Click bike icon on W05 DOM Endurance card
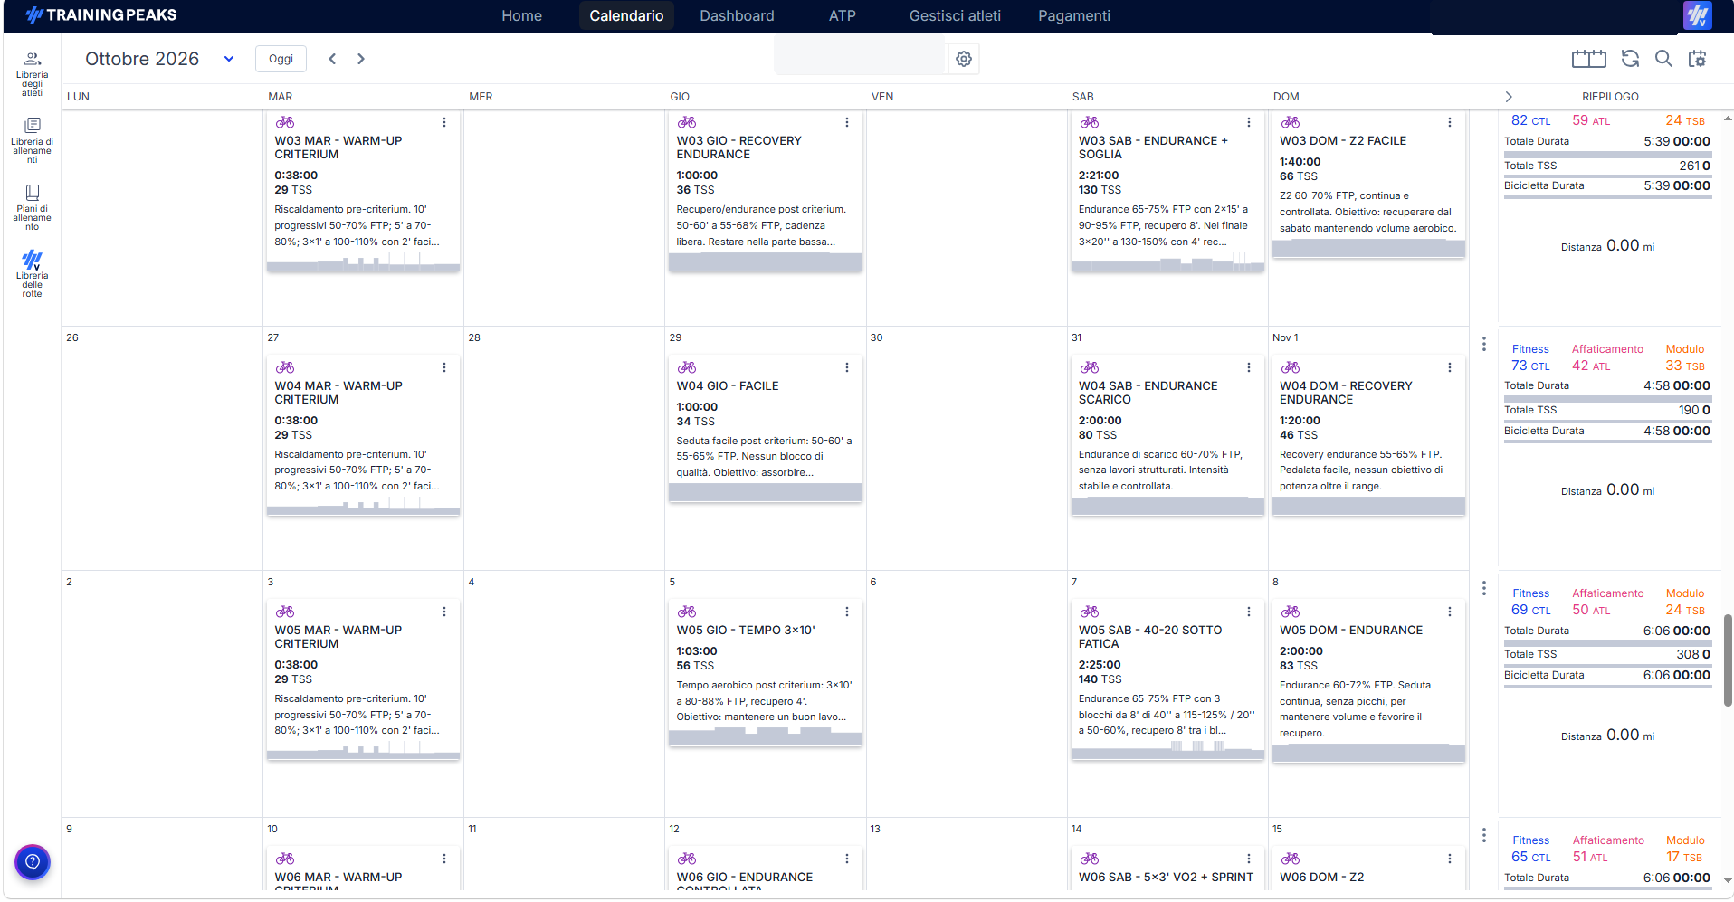Screen dimensions: 1734x902 click(x=1291, y=612)
